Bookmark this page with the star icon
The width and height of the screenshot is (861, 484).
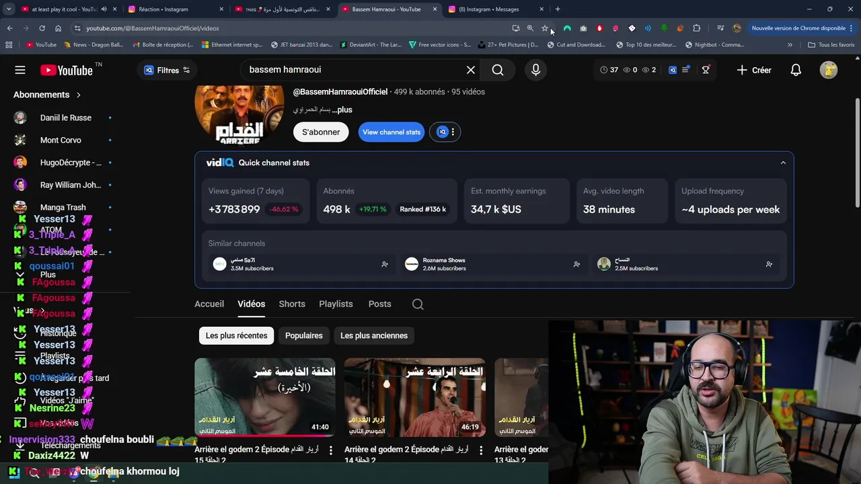(x=545, y=28)
